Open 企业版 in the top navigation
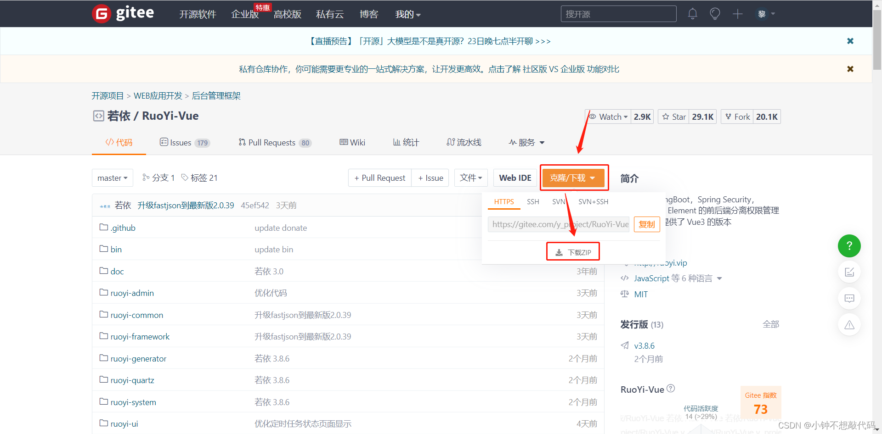Screen dimensions: 882x434 (245, 14)
